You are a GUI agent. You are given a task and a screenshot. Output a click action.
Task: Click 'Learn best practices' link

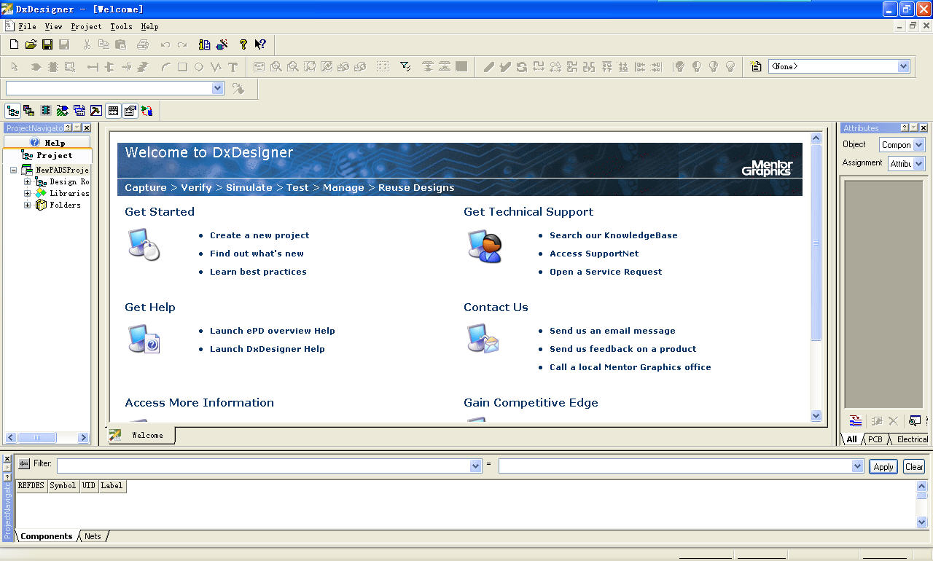click(x=258, y=272)
